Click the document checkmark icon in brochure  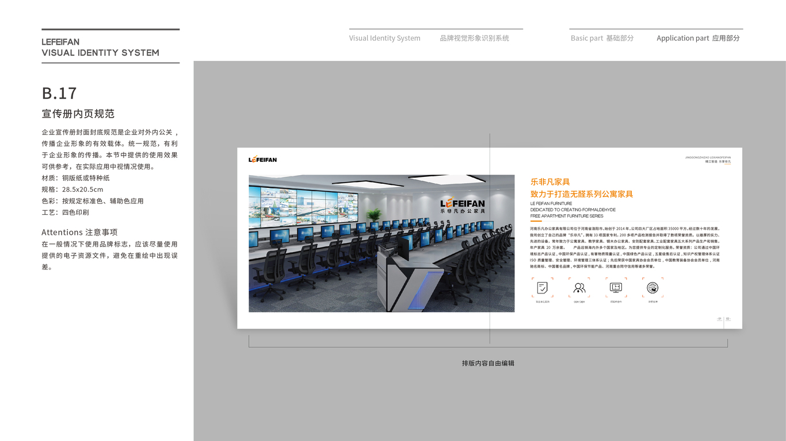click(543, 288)
